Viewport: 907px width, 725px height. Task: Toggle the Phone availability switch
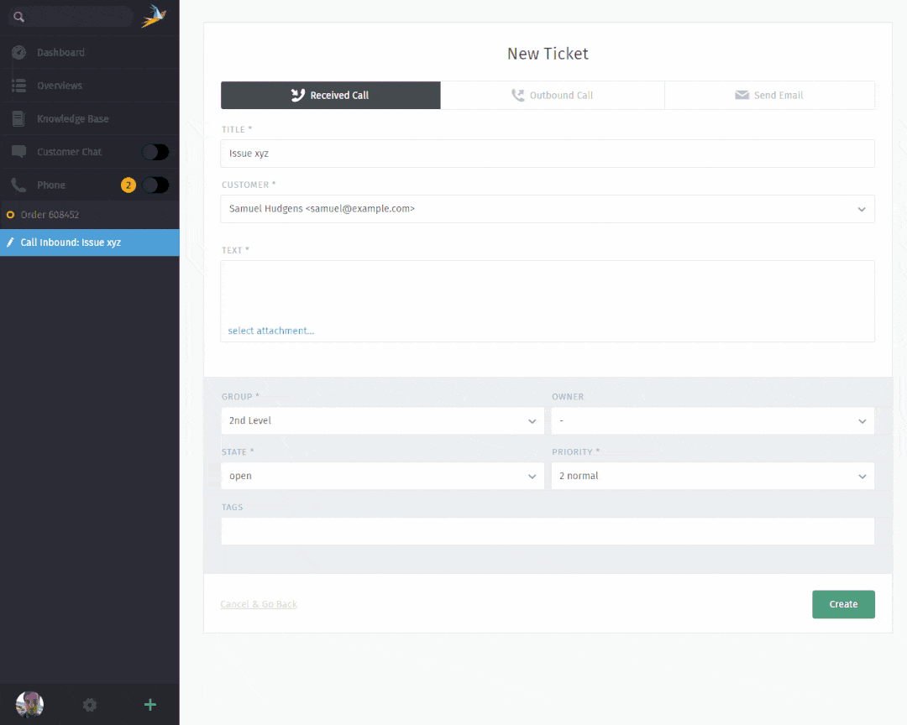[x=155, y=185]
